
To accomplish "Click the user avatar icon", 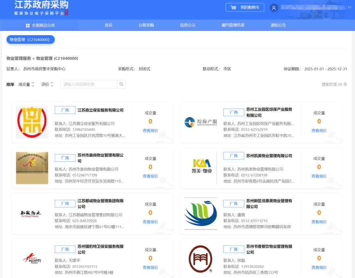I will coord(274,8).
